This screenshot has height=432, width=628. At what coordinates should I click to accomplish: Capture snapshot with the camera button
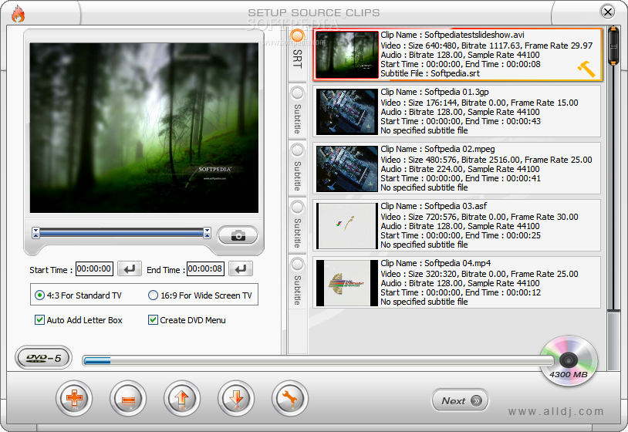[x=238, y=235]
